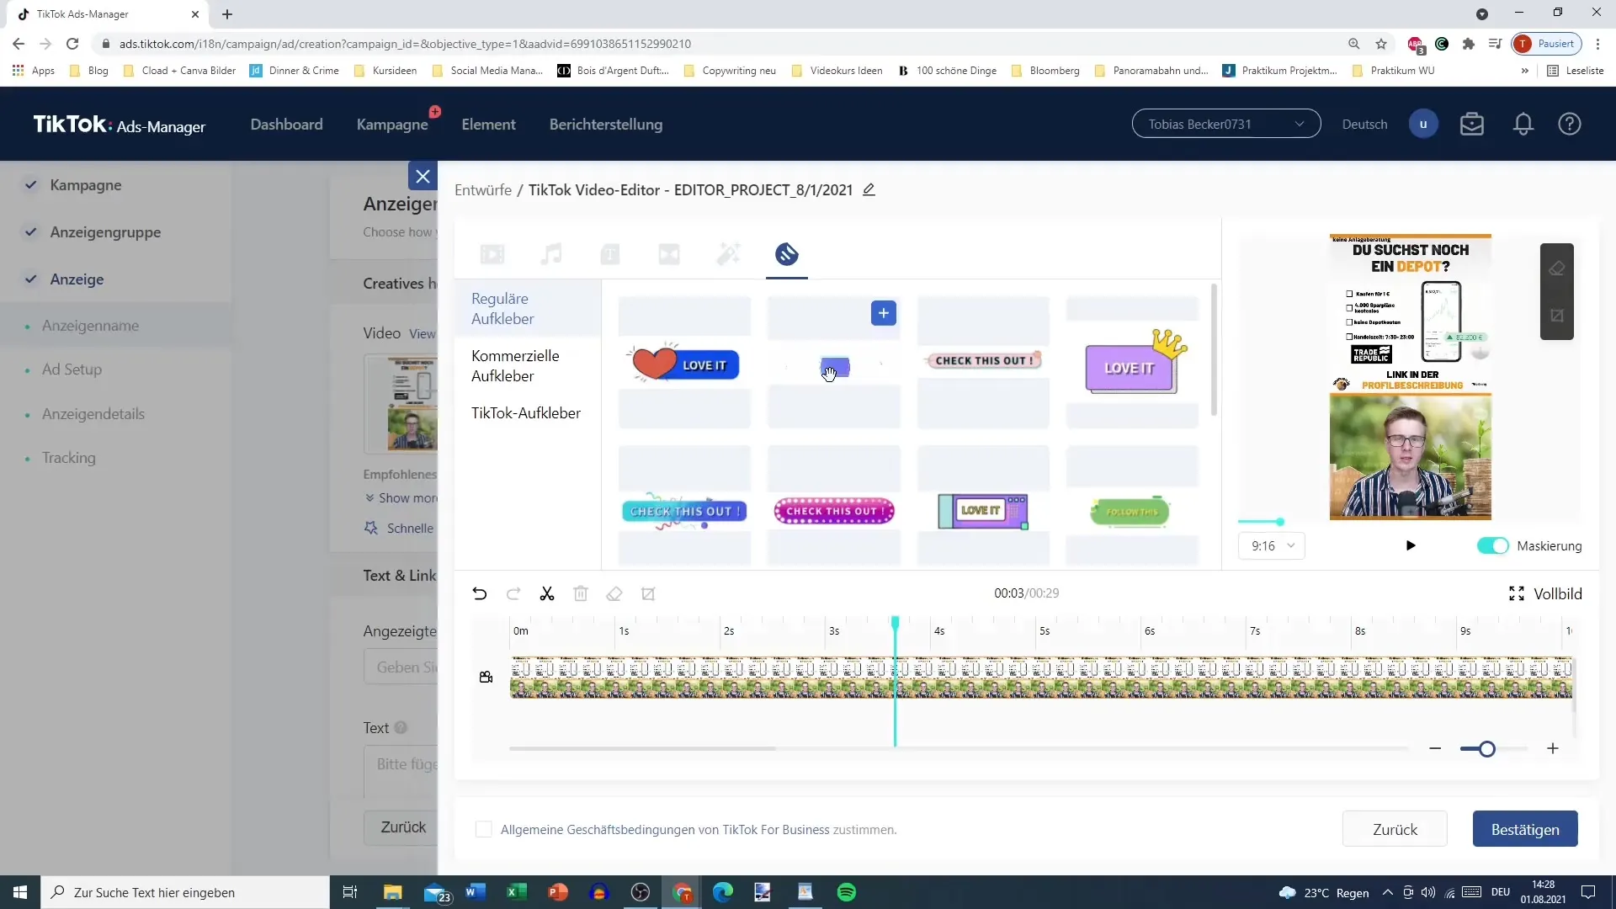Delete selected clip with trash icon
The height and width of the screenshot is (909, 1616).
(x=581, y=594)
